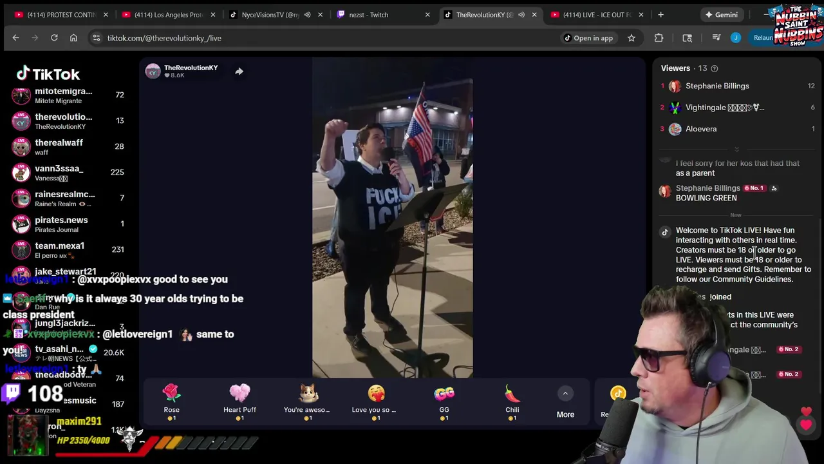Image resolution: width=824 pixels, height=464 pixels.
Task: Send a GG gift
Action: [444, 402]
